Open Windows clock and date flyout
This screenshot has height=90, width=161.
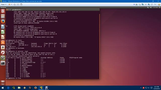coord(156,88)
